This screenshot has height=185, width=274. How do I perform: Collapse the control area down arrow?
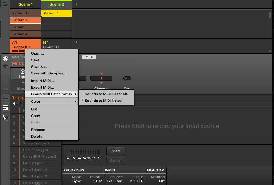(5, 90)
